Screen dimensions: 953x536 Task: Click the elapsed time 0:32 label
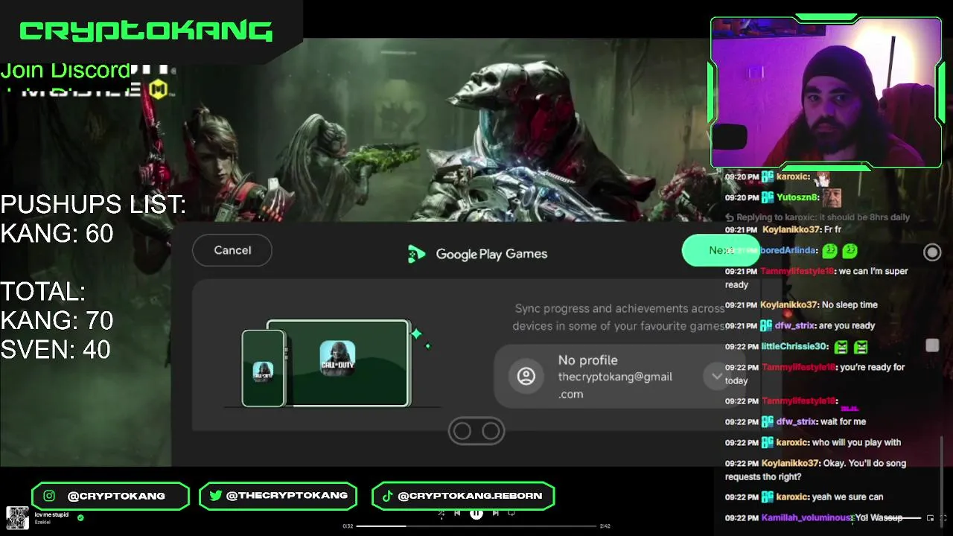pyautogui.click(x=348, y=526)
